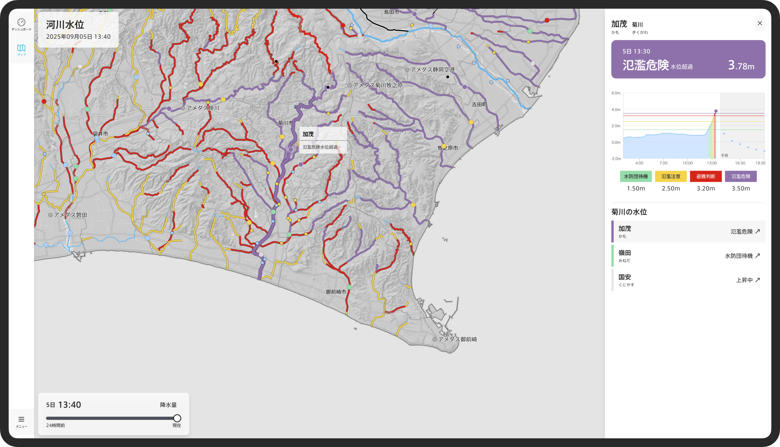Screen dimensions: 780x447
Task: Click the アメダス菊川牧之原 station marker
Action: coord(349,85)
